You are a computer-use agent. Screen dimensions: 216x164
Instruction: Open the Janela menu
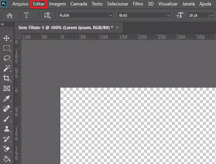coord(189,4)
